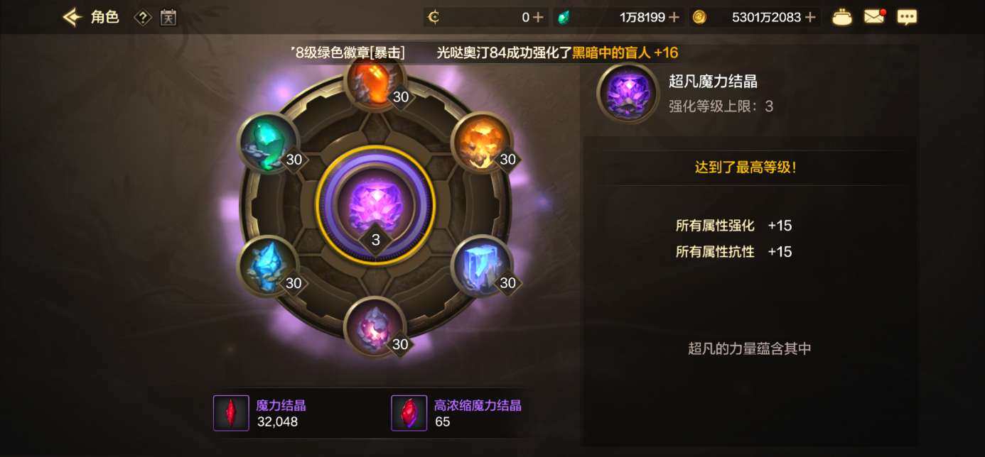The width and height of the screenshot is (985, 457).
Task: Tap the 魔力结晶 red crystal item icon
Action: pos(231,413)
